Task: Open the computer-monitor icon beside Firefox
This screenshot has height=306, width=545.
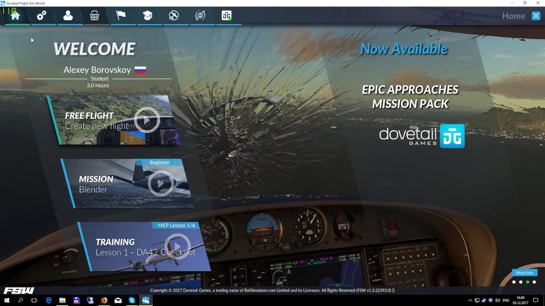Action: click(90, 300)
